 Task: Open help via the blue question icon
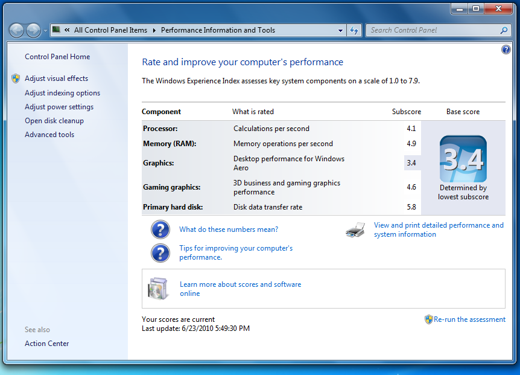click(x=506, y=50)
